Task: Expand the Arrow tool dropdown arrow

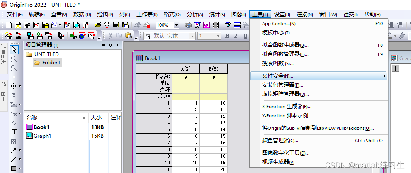Action: [19, 150]
